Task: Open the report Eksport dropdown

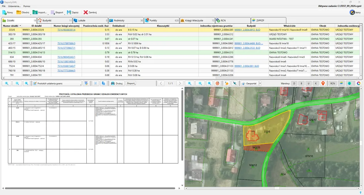Action: click(x=131, y=83)
